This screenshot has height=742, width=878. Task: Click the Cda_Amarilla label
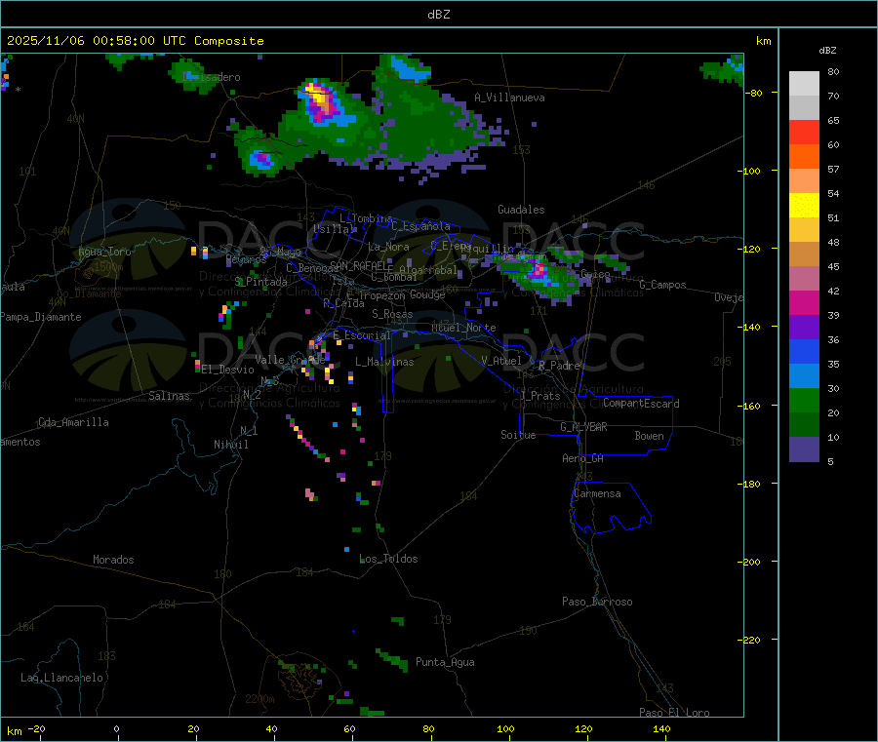tap(73, 422)
